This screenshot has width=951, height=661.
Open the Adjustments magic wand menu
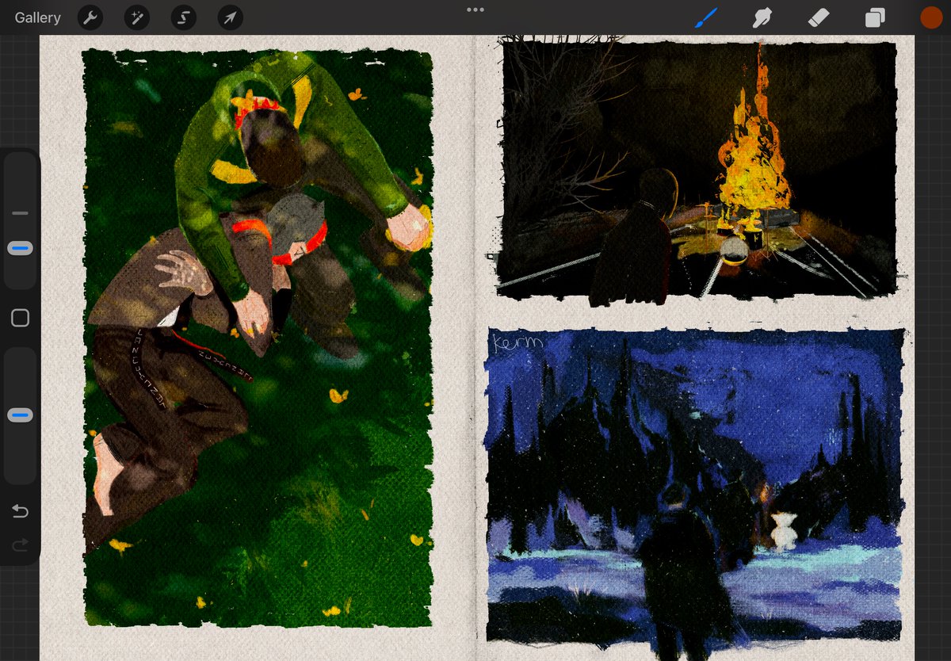[137, 17]
